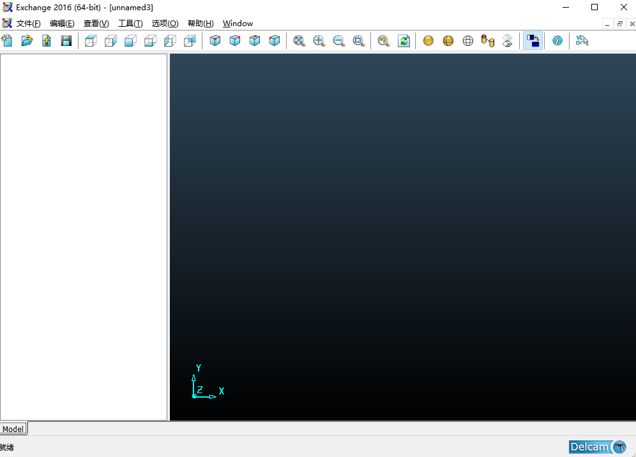Open the 文件(F) menu
This screenshot has width=636, height=457.
[28, 24]
